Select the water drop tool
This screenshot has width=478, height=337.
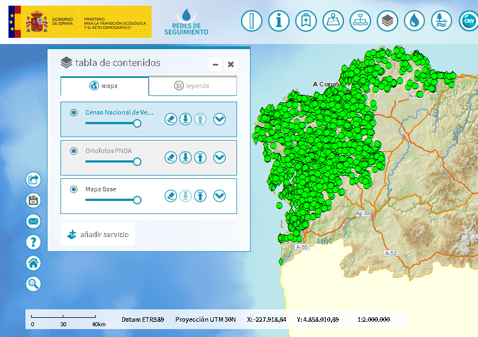click(x=414, y=21)
